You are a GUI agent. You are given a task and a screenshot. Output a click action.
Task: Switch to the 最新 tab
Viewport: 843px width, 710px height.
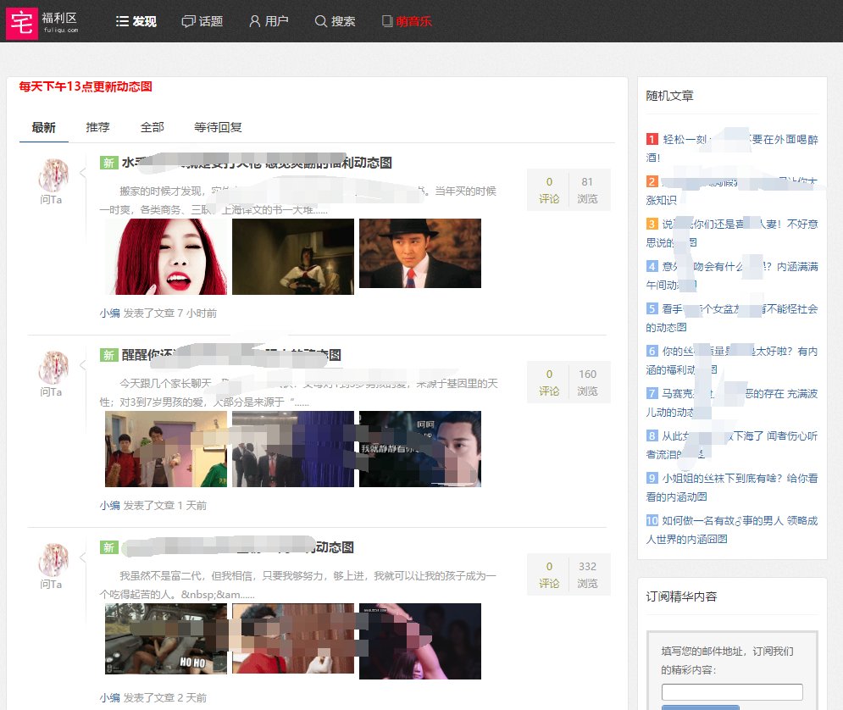click(x=44, y=128)
